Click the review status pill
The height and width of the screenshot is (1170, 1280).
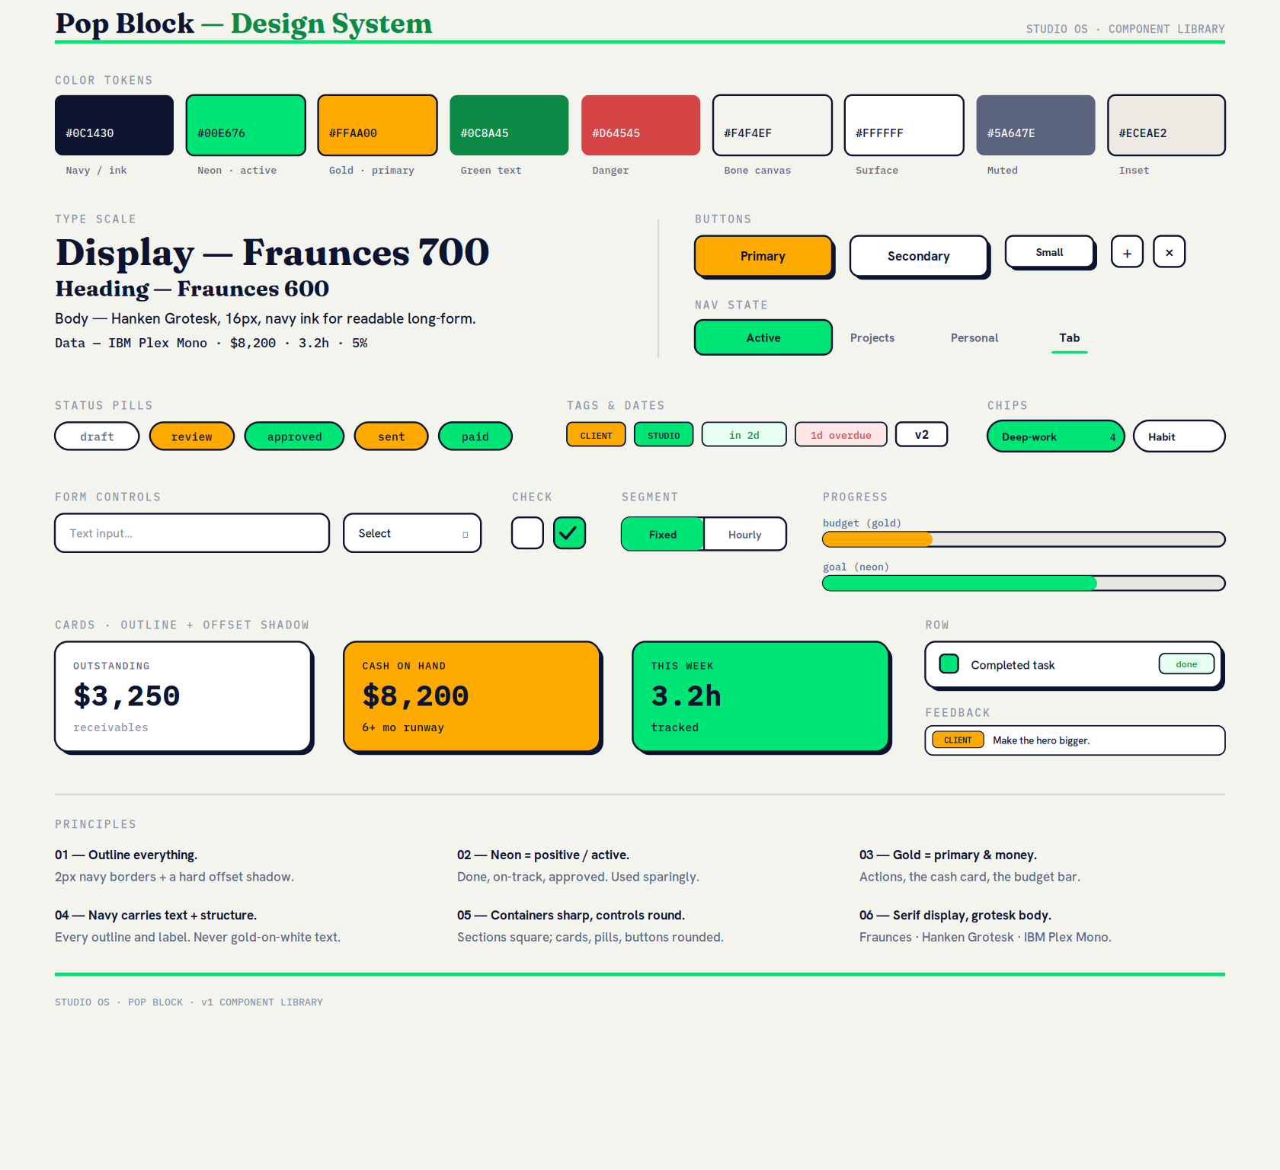[x=192, y=436]
